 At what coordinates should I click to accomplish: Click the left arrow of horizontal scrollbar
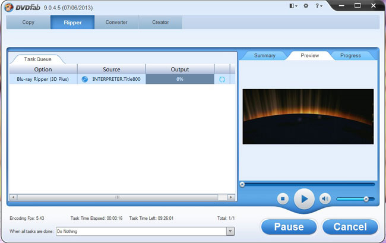point(13,197)
